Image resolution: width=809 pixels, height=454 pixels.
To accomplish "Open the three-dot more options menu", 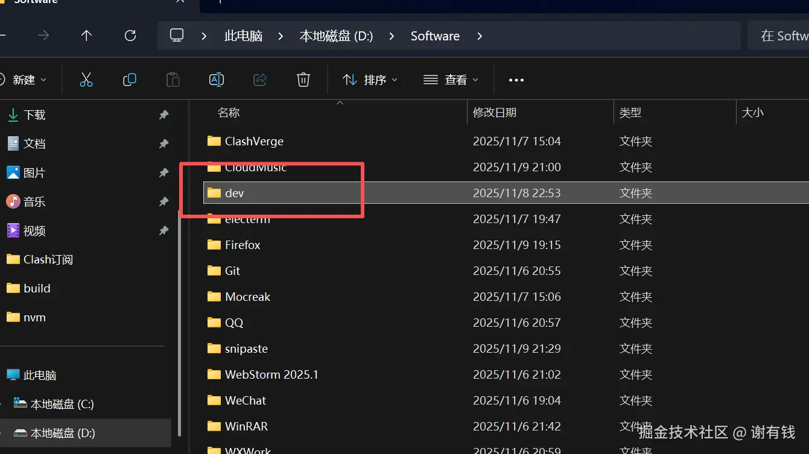I will point(516,80).
